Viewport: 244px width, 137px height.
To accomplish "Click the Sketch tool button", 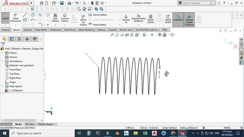I will [x=5, y=17].
